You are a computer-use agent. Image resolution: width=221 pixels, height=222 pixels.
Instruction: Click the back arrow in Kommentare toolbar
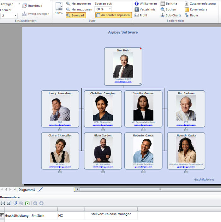pos(35,203)
